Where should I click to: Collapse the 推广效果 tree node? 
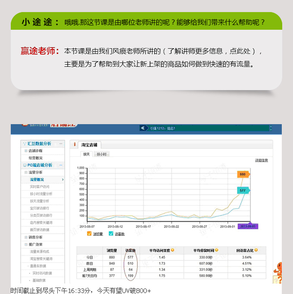[x=26, y=244]
